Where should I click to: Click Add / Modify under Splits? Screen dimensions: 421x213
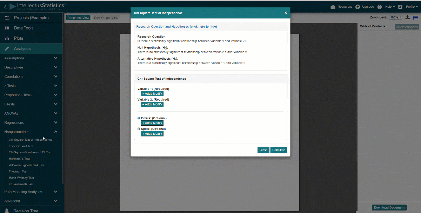(152, 134)
